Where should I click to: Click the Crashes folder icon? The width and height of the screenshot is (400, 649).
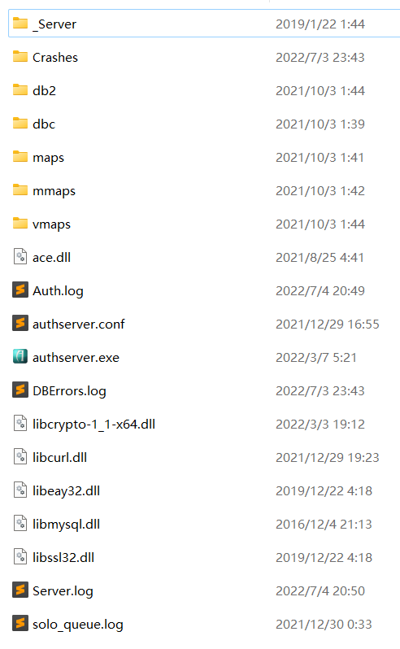point(20,57)
